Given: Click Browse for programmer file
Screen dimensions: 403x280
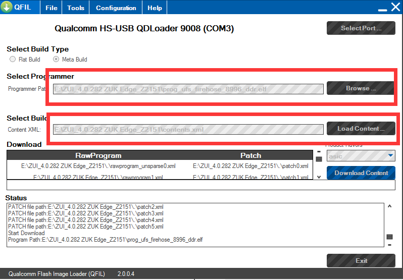Looking at the screenshot, I should pyautogui.click(x=361, y=88).
